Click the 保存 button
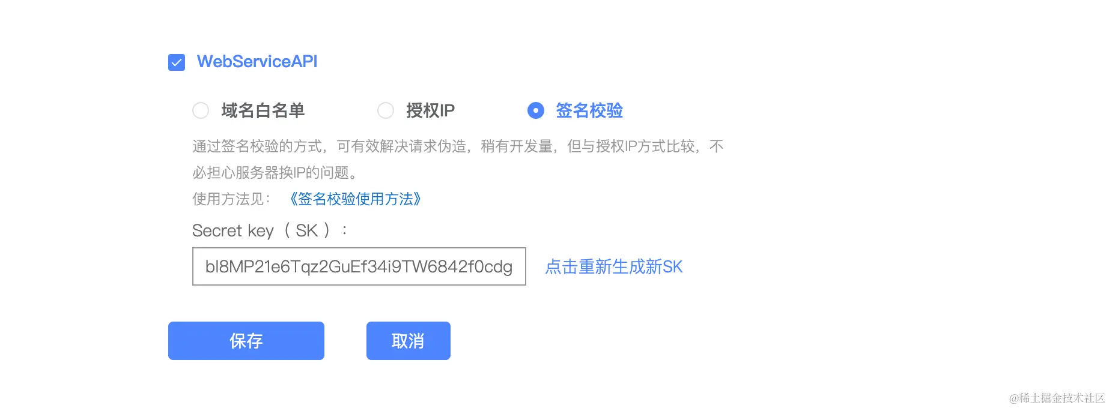Viewport: 1109px width, 408px height. point(246,341)
